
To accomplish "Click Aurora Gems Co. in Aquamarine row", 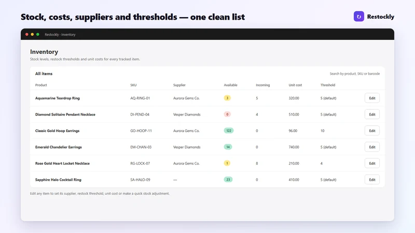I will (x=186, y=98).
